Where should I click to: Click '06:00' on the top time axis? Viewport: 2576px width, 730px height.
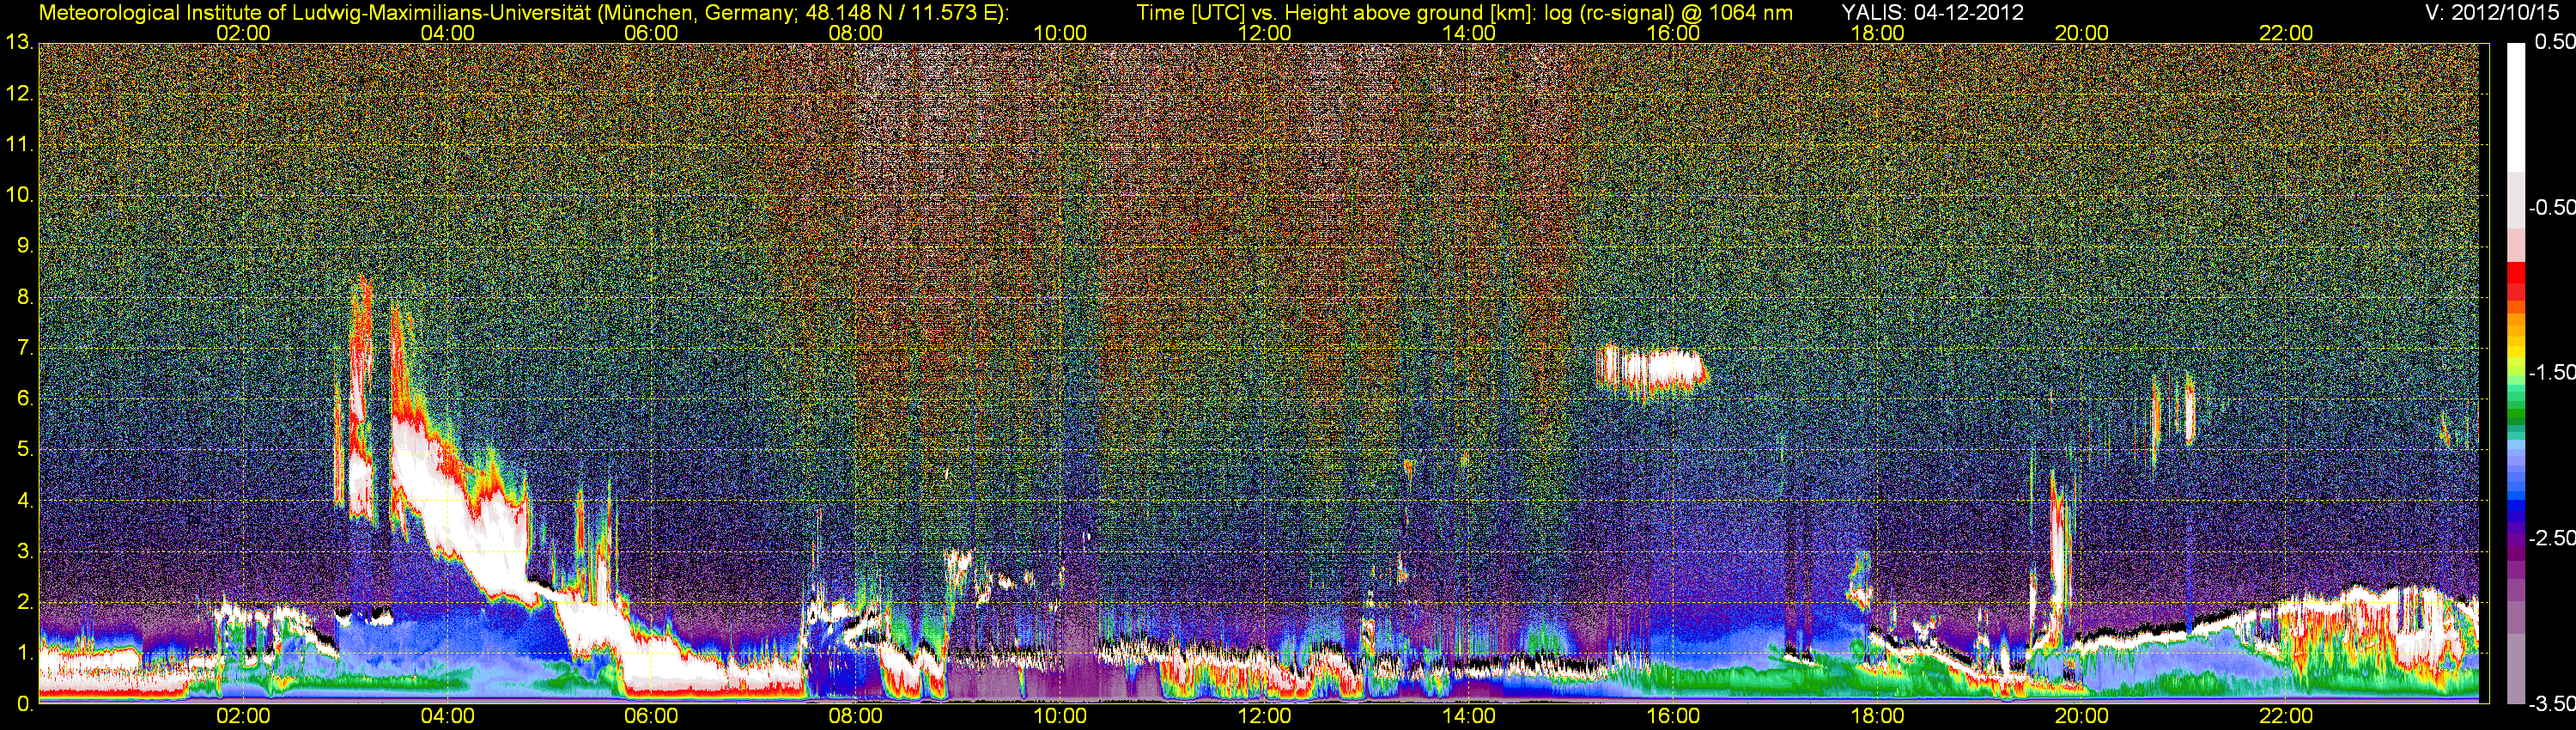pos(651,33)
